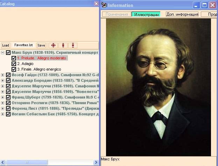This screenshot has width=218, height=166.
Task: Select the Ференц Лист Прелюды entry
Action: [x=55, y=108]
